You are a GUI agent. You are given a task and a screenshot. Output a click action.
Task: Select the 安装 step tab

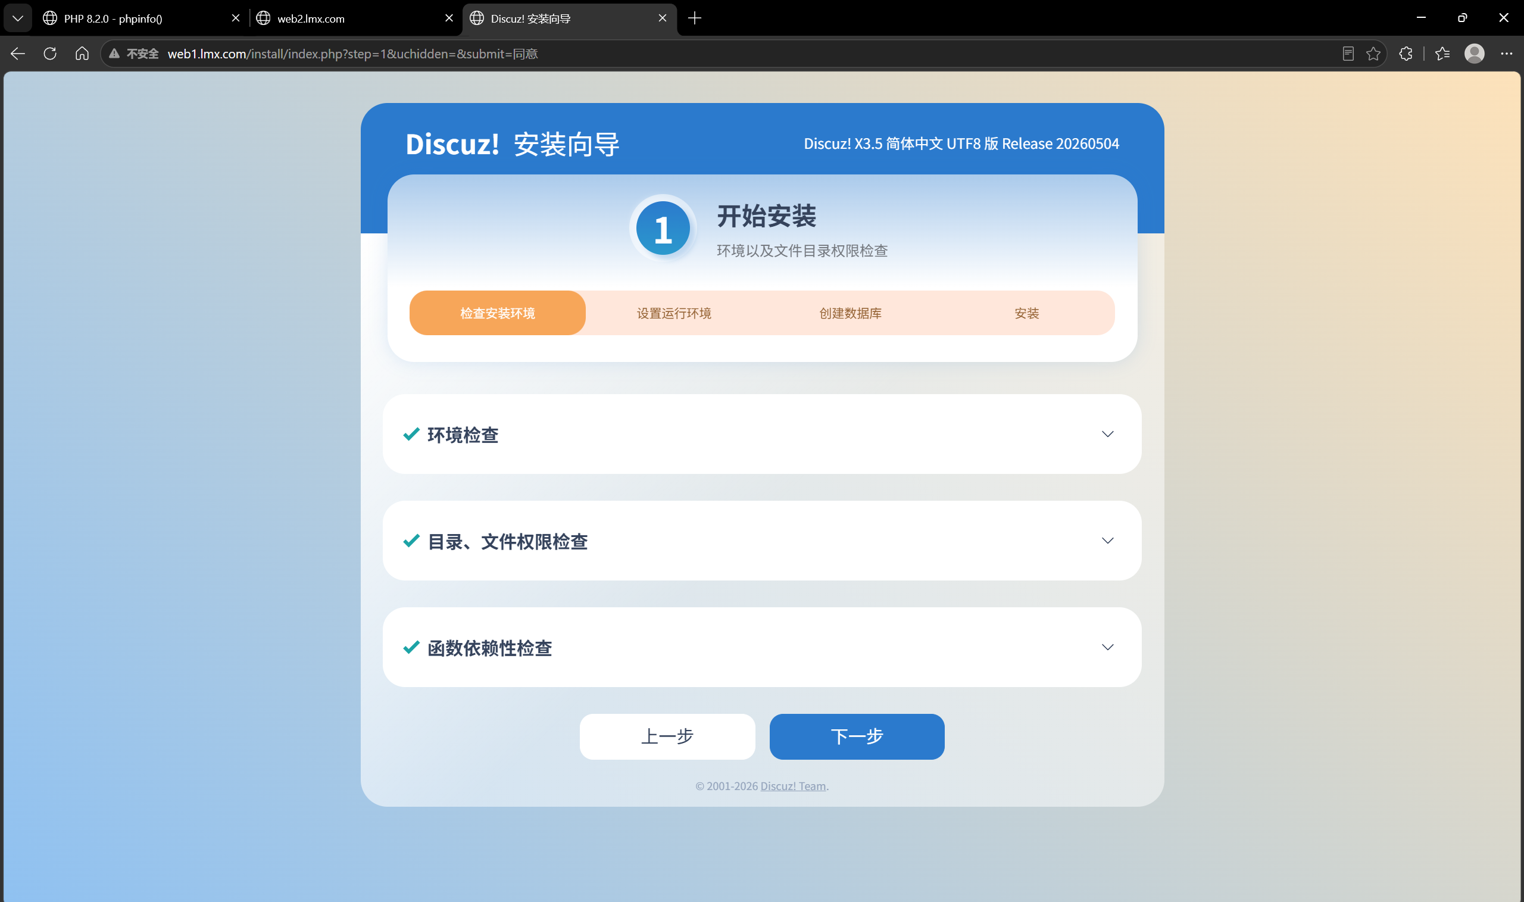pyautogui.click(x=1026, y=313)
